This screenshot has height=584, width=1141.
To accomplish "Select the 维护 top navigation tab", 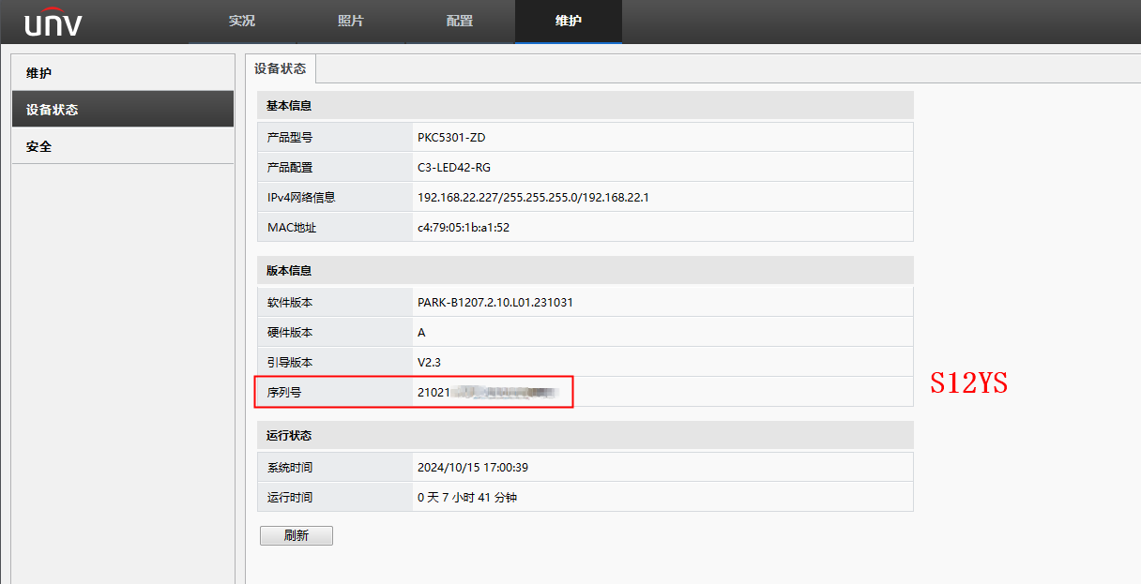I will (x=569, y=21).
